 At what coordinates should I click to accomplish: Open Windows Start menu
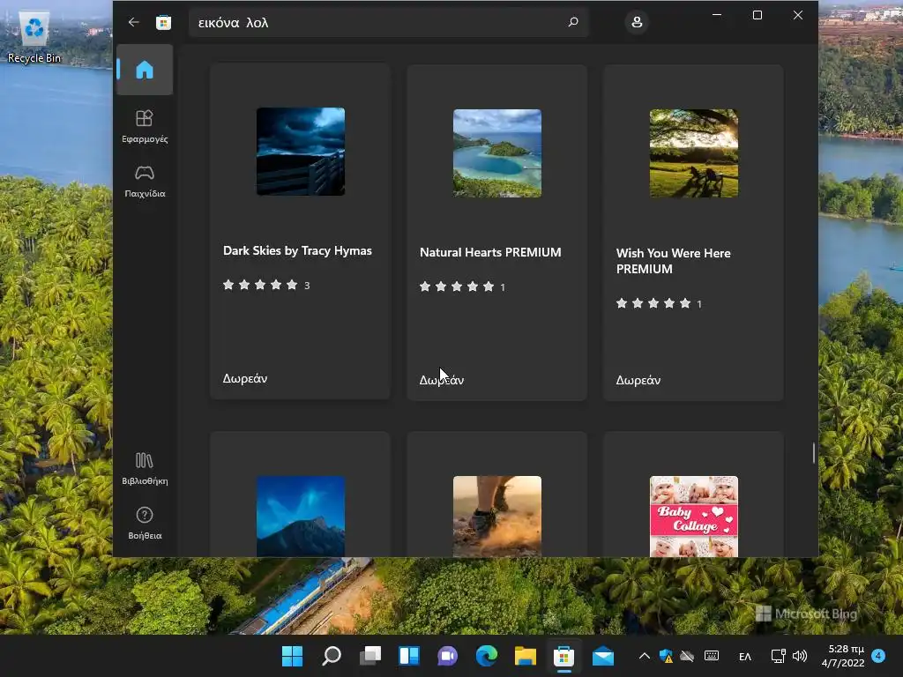click(x=292, y=656)
